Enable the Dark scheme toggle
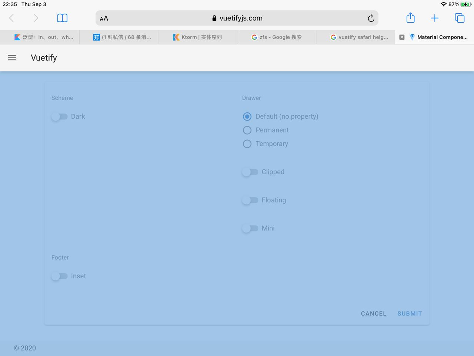Image resolution: width=474 pixels, height=356 pixels. (x=59, y=116)
